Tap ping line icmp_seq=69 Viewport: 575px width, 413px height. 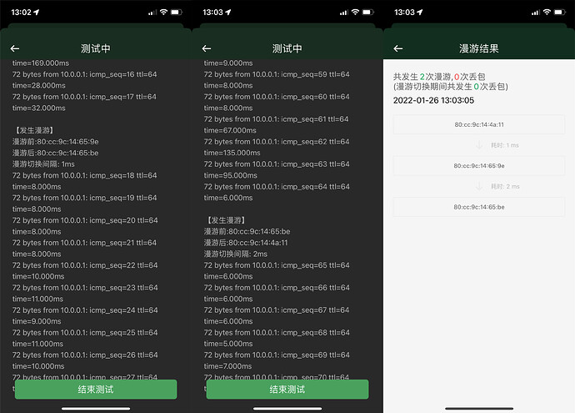point(277,355)
